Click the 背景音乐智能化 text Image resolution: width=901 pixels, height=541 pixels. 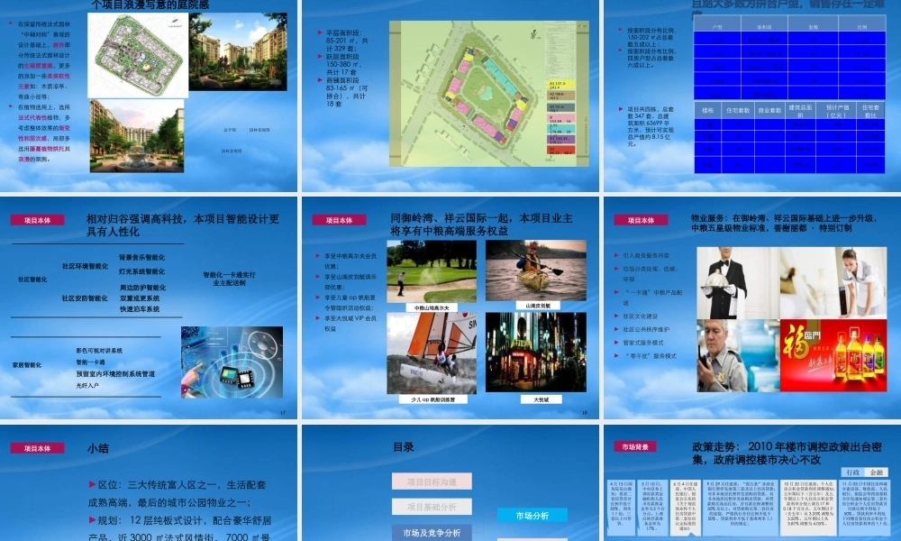pos(142,258)
